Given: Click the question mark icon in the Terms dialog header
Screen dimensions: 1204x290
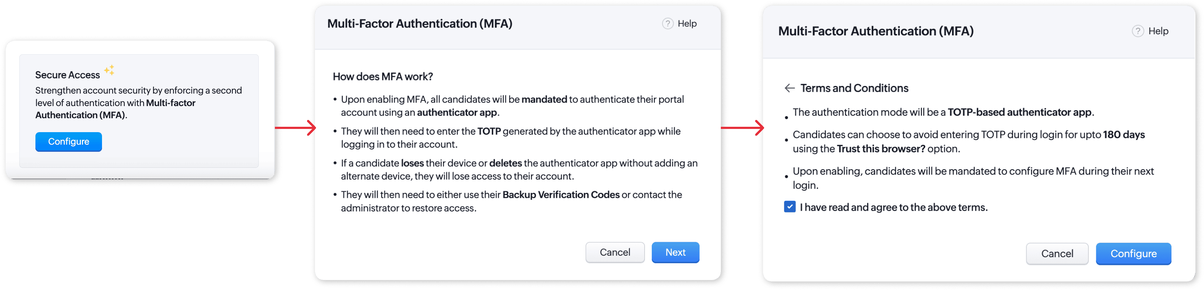Looking at the screenshot, I should point(1138,31).
